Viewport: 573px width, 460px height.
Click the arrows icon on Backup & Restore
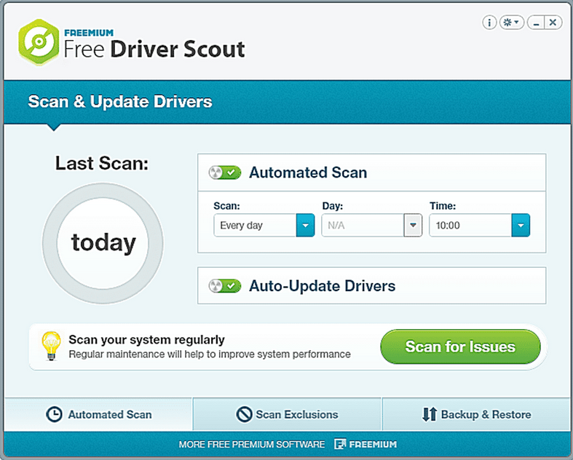pyautogui.click(x=430, y=414)
